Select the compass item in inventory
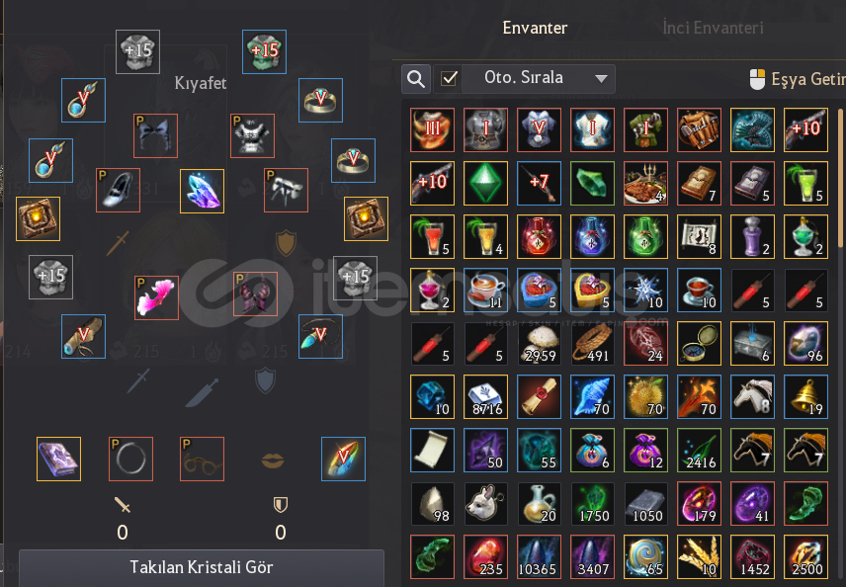 tap(699, 344)
